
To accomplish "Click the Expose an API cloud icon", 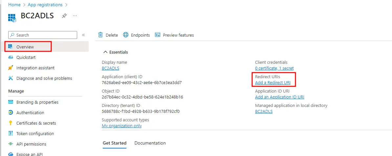I will [11, 154].
